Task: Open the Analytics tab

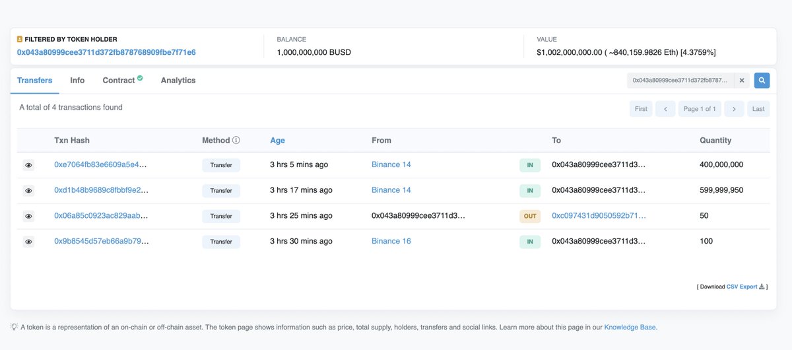Action: [x=178, y=80]
